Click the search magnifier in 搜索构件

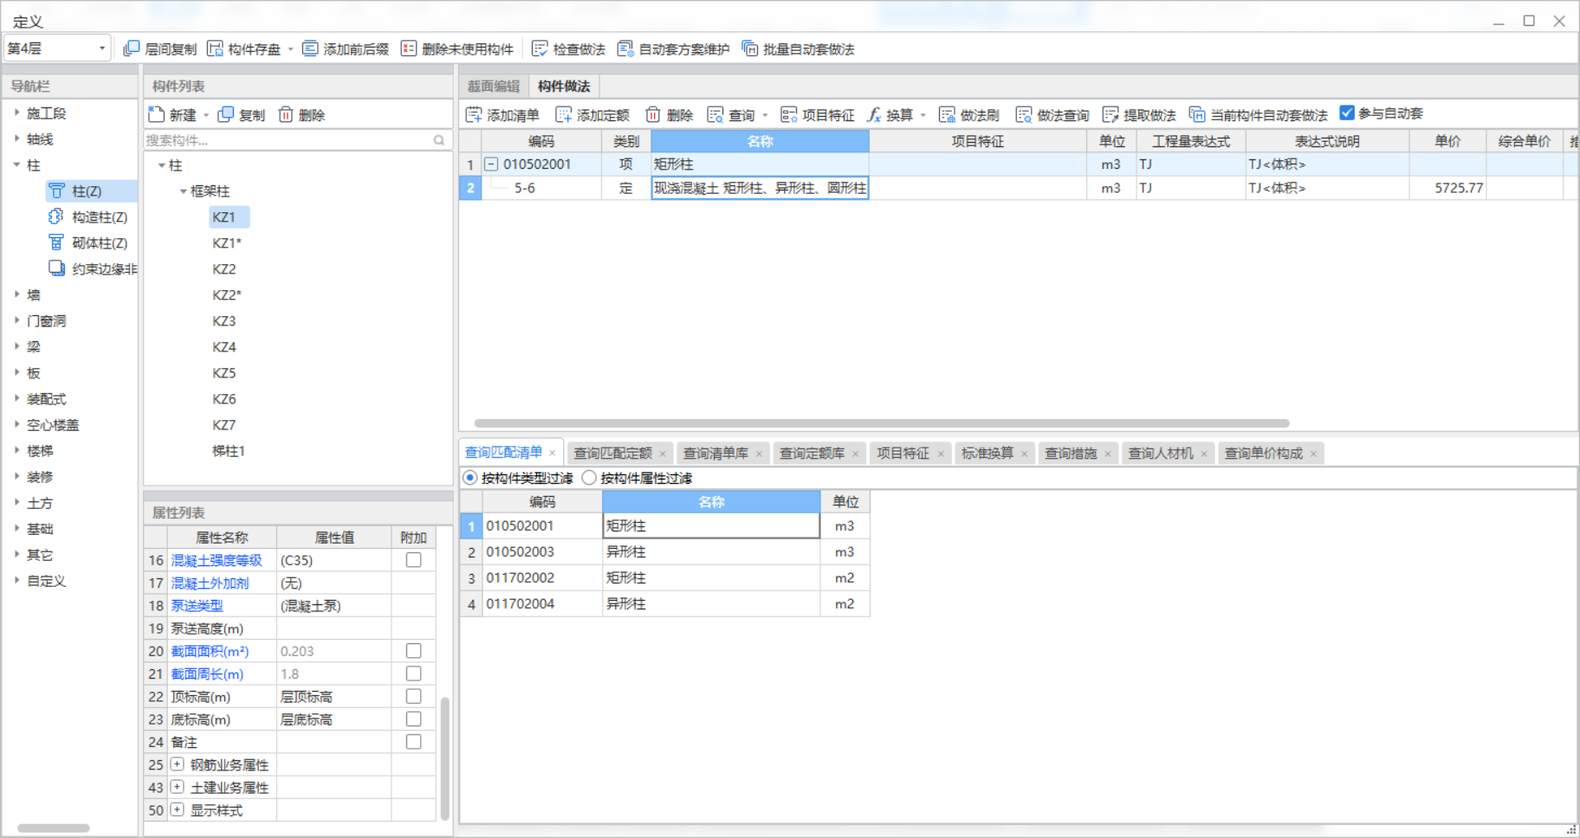tap(439, 140)
